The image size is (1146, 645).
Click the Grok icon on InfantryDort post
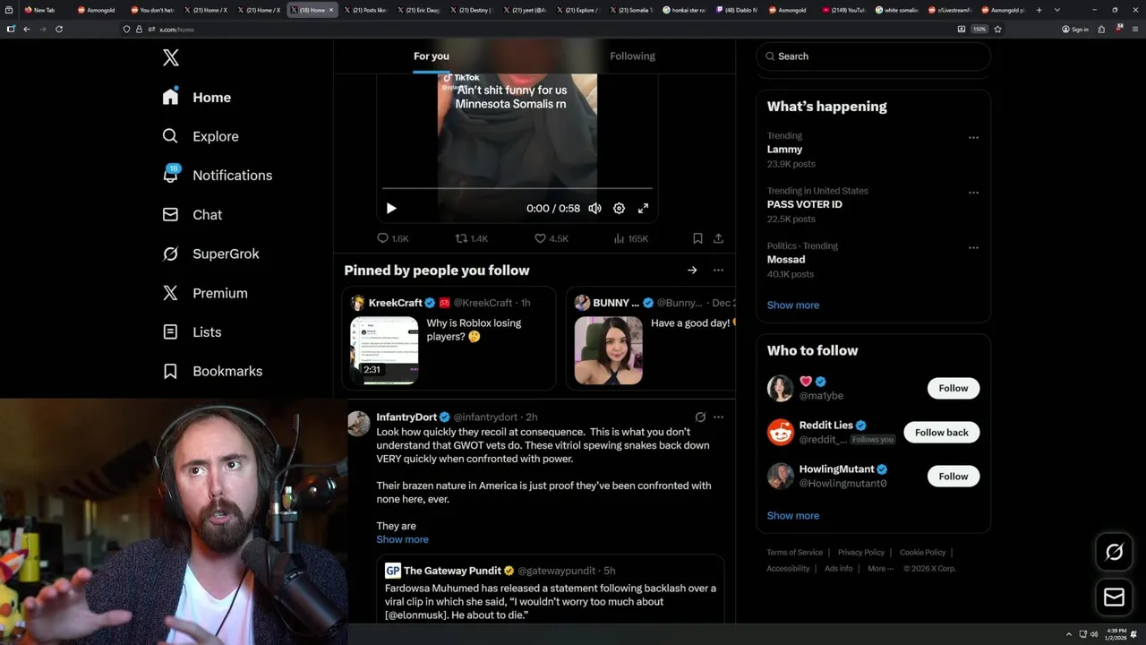[700, 417]
